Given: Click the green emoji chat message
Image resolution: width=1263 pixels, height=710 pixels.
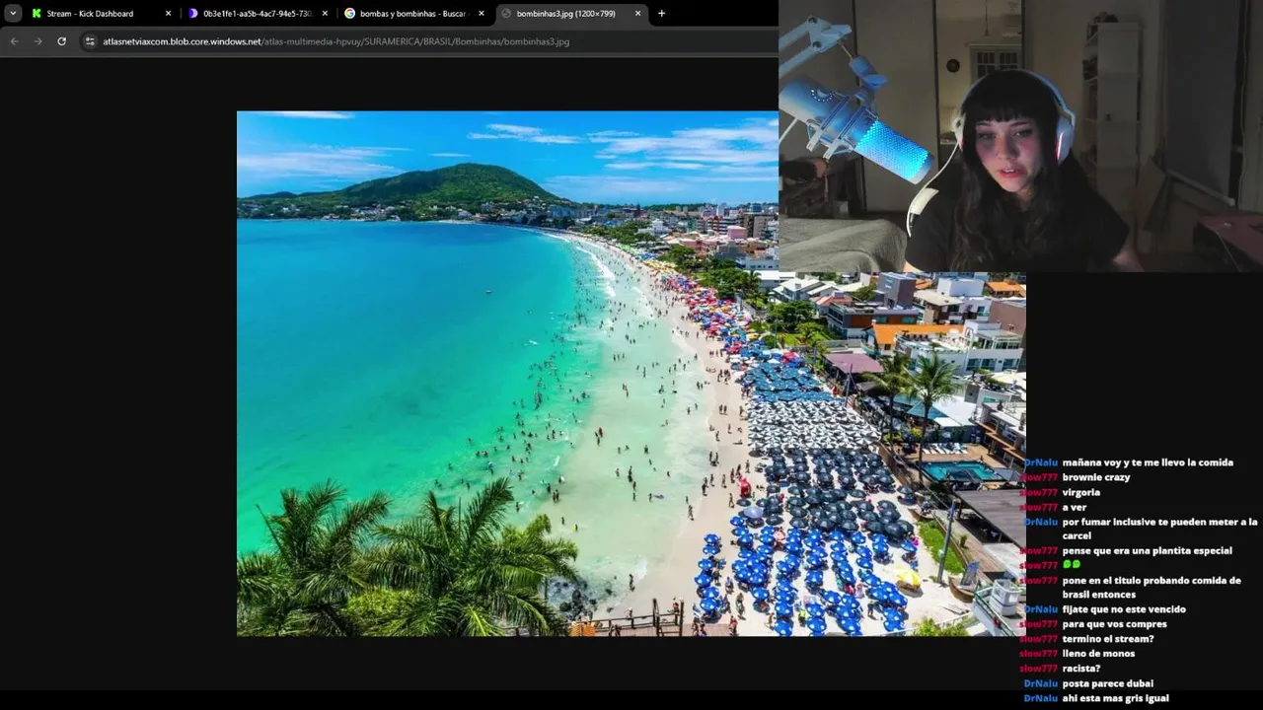Looking at the screenshot, I should (x=1072, y=565).
